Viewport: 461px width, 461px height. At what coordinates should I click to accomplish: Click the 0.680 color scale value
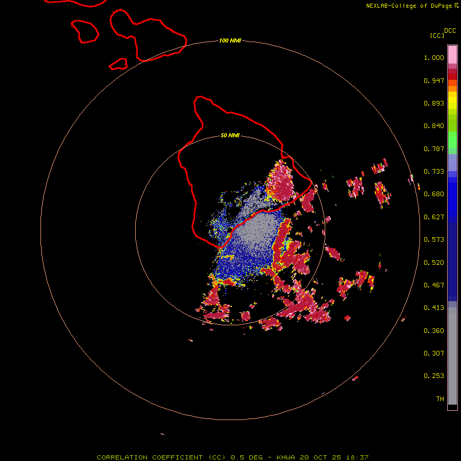434,194
